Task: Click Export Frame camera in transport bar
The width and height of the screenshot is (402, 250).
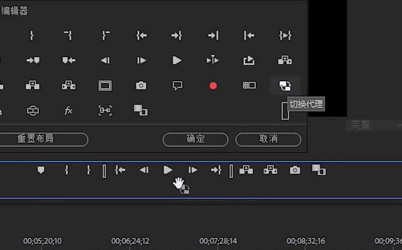Action: point(295,170)
